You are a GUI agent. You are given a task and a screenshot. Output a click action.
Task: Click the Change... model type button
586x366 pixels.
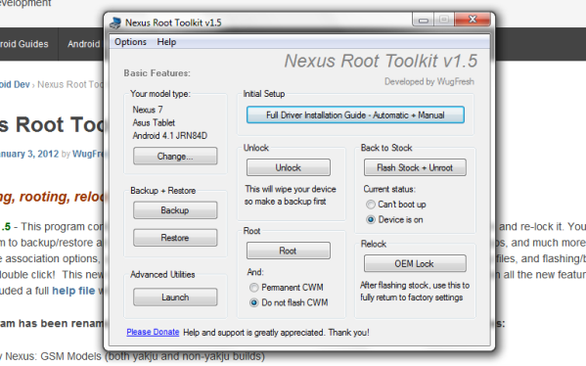pos(175,156)
